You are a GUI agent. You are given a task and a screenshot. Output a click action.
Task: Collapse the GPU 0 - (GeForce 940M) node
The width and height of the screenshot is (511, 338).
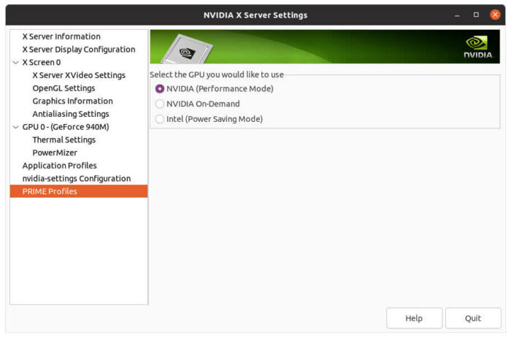click(x=15, y=127)
